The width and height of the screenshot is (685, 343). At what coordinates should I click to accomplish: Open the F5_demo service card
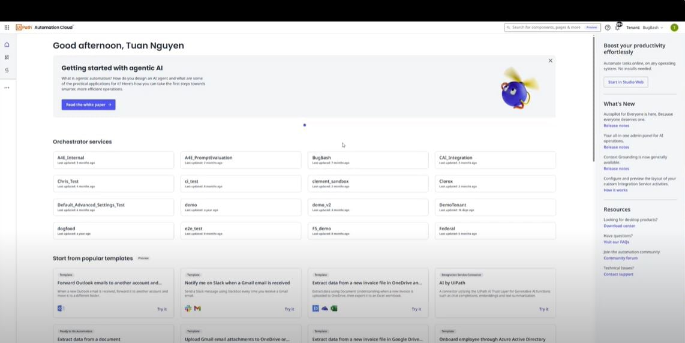pos(368,231)
